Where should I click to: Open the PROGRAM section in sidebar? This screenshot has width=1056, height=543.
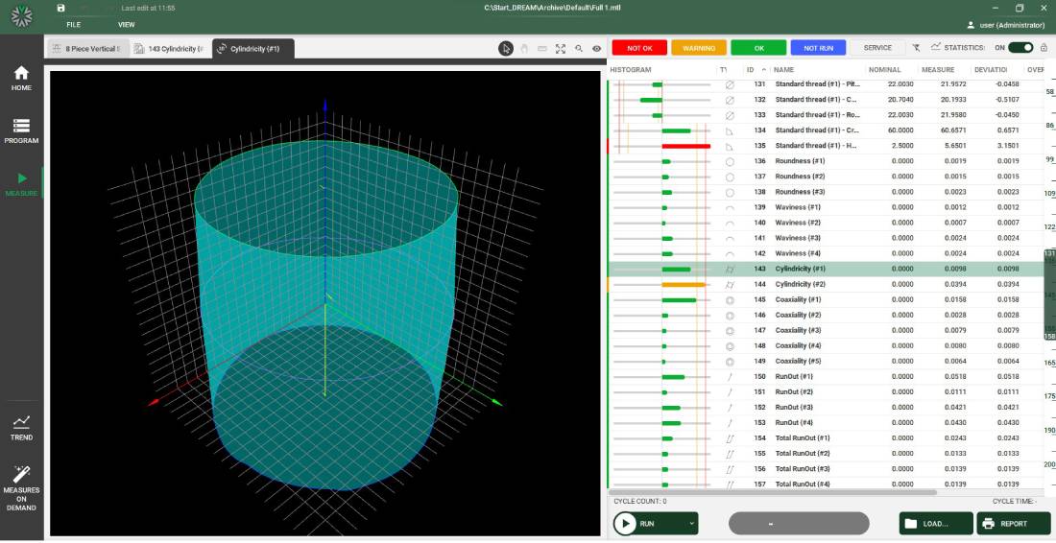coord(21,131)
